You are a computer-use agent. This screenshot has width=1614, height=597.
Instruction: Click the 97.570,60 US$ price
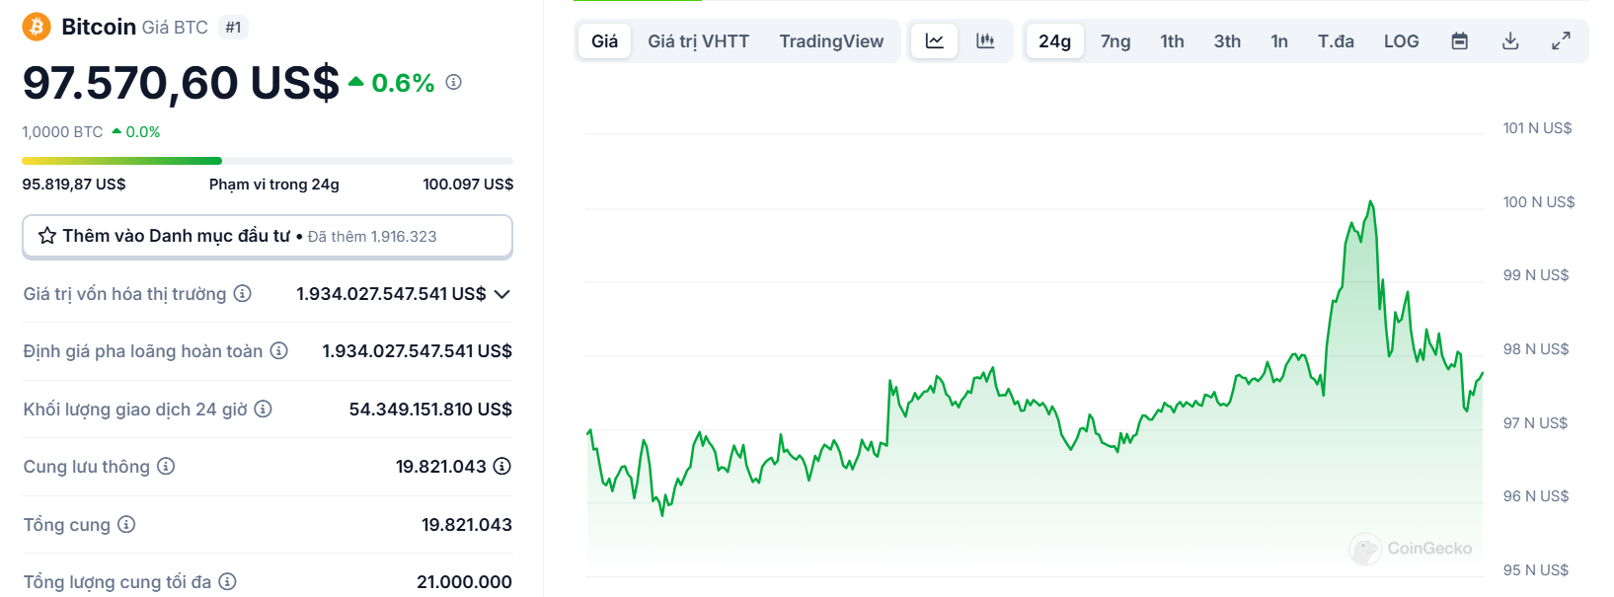(181, 83)
